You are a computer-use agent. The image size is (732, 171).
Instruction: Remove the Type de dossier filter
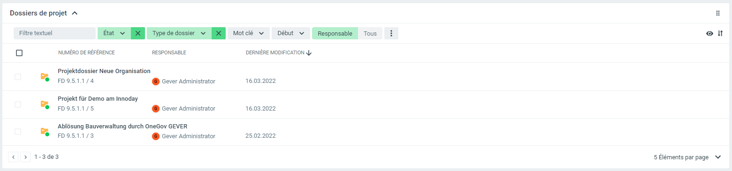tap(219, 33)
